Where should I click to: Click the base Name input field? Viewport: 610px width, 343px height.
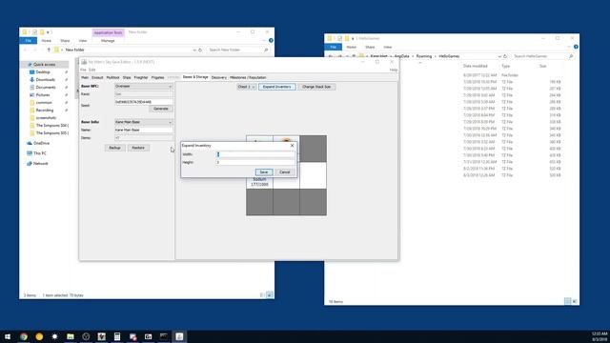coord(144,130)
